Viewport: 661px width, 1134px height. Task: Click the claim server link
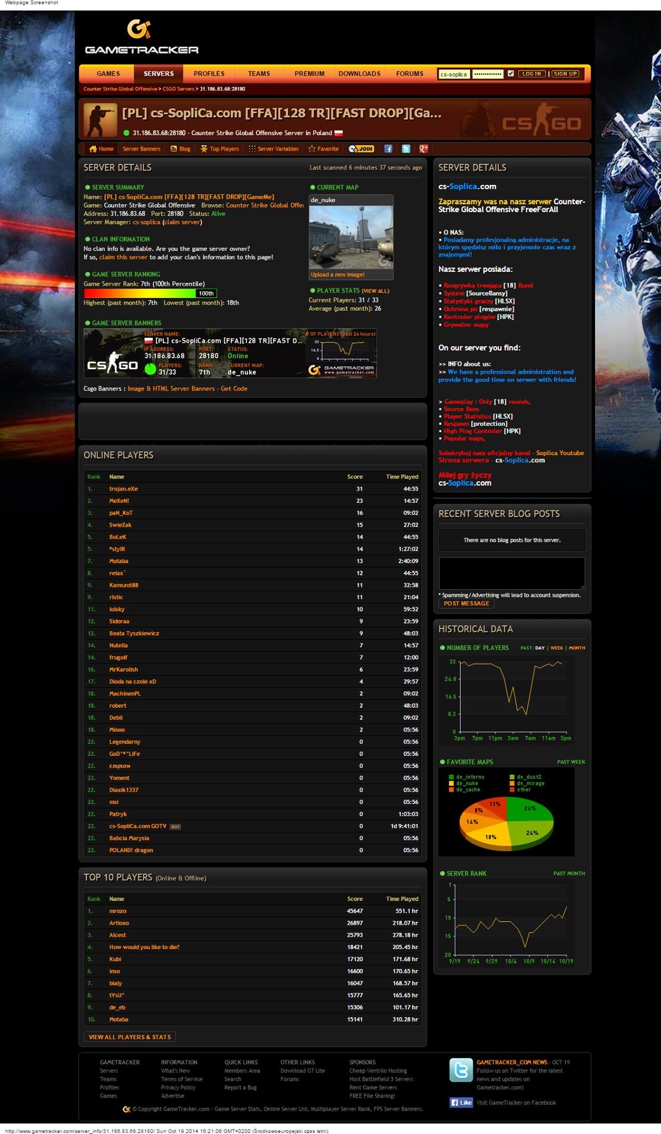182,222
